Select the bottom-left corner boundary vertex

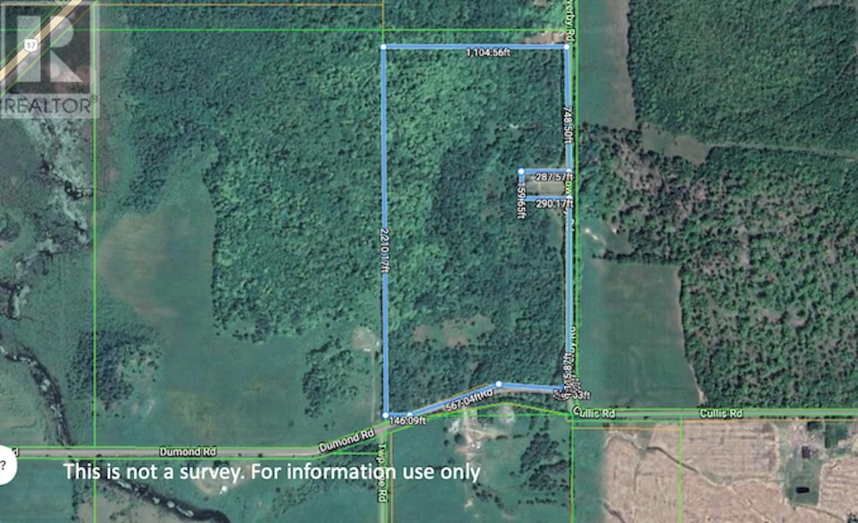[385, 415]
